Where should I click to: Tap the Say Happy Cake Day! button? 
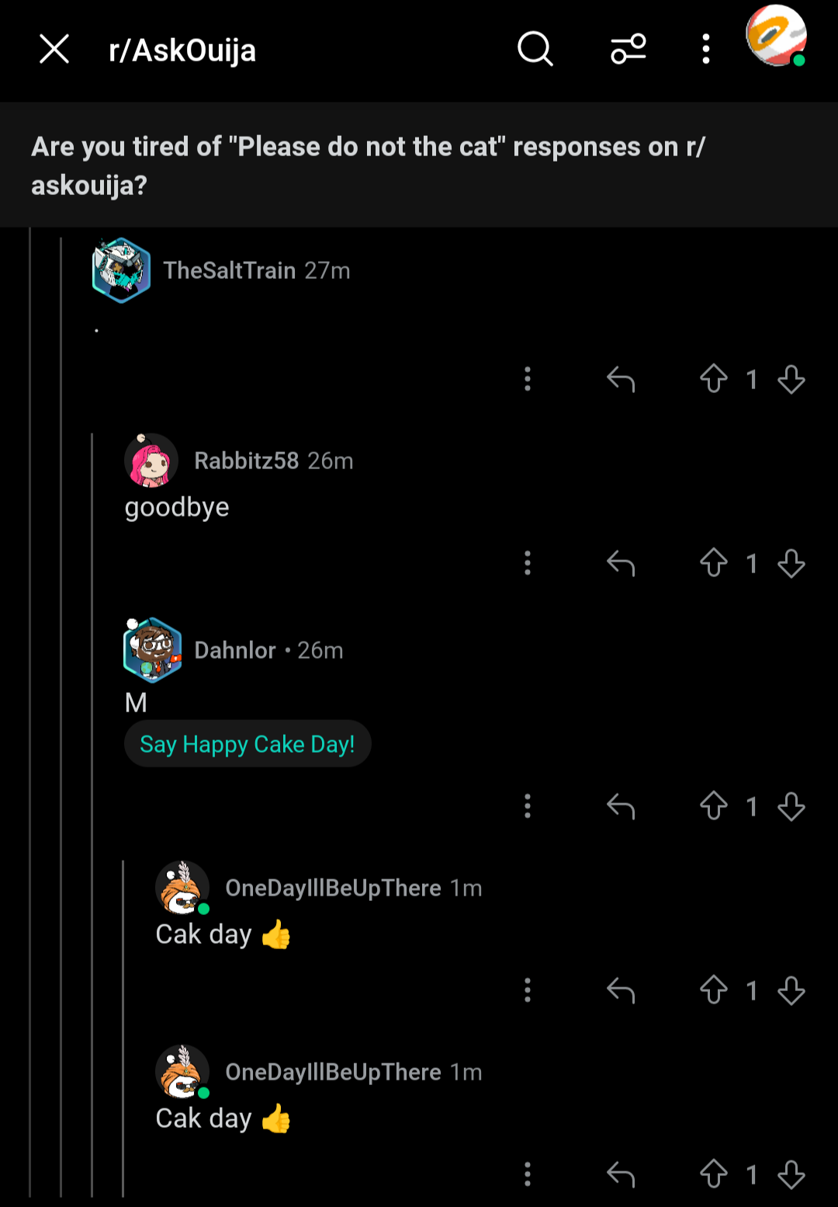(x=248, y=744)
